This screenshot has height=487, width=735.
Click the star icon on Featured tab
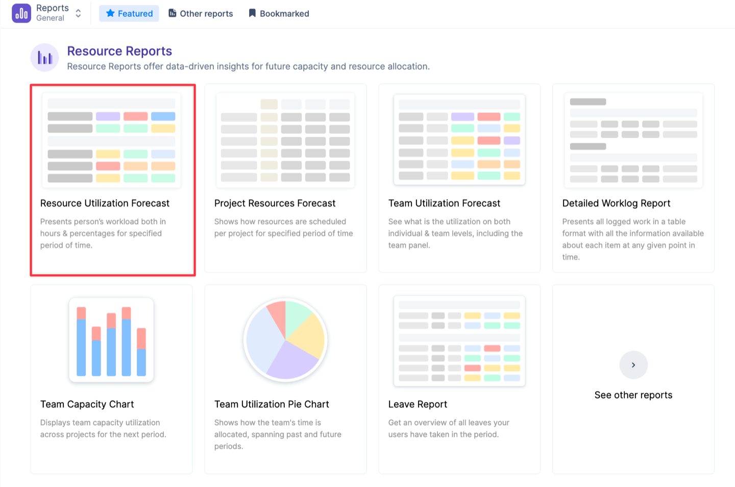110,13
